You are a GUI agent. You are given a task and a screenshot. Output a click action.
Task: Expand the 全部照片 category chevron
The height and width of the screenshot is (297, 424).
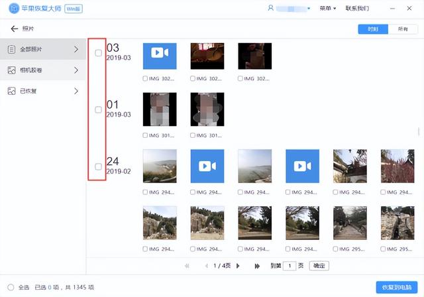[76, 49]
